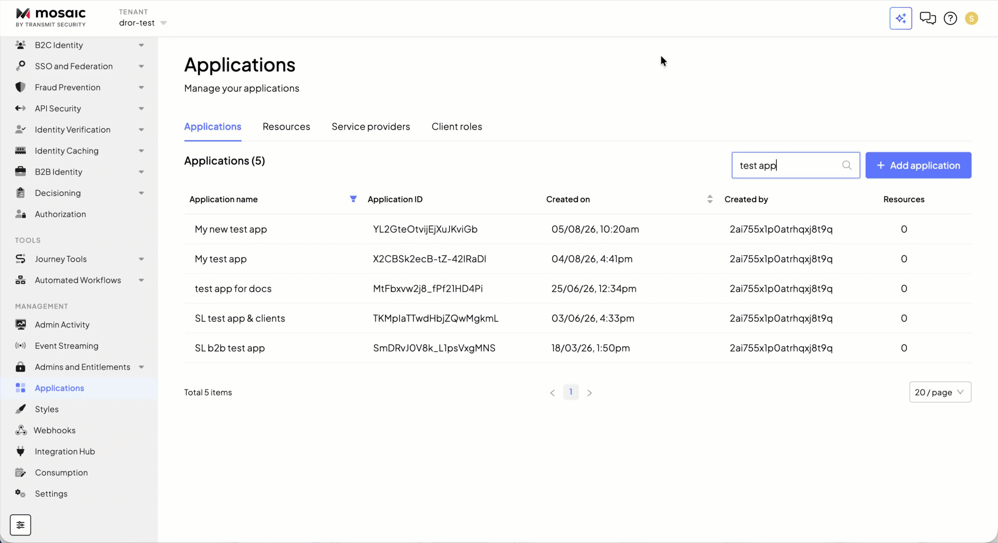
Task: Switch to the Client roles tab
Action: [457, 127]
